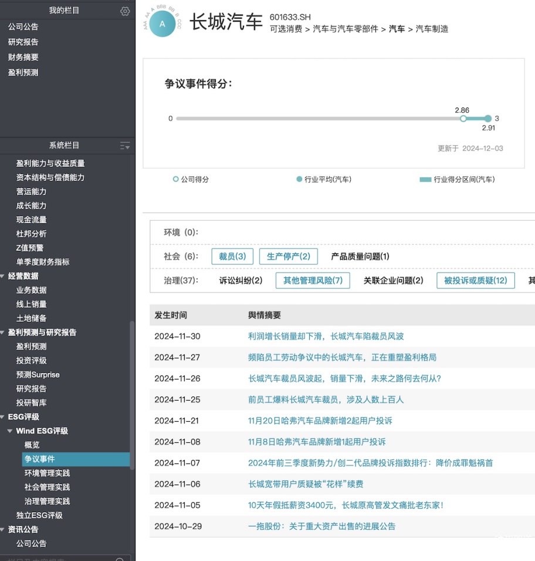Viewport: 535px width, 561px height.
Task: Toggle the 关联企业问题(2) filter tag
Action: 393,280
